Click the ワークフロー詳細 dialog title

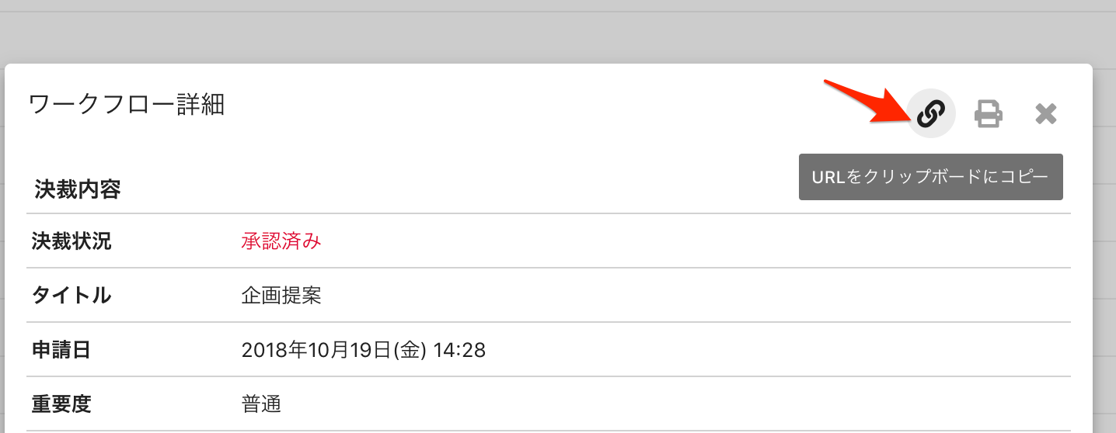pyautogui.click(x=127, y=104)
